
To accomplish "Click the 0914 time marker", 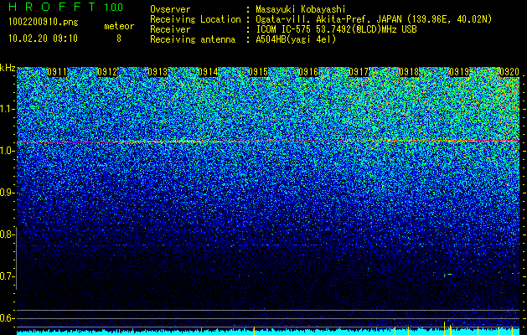I will [208, 72].
